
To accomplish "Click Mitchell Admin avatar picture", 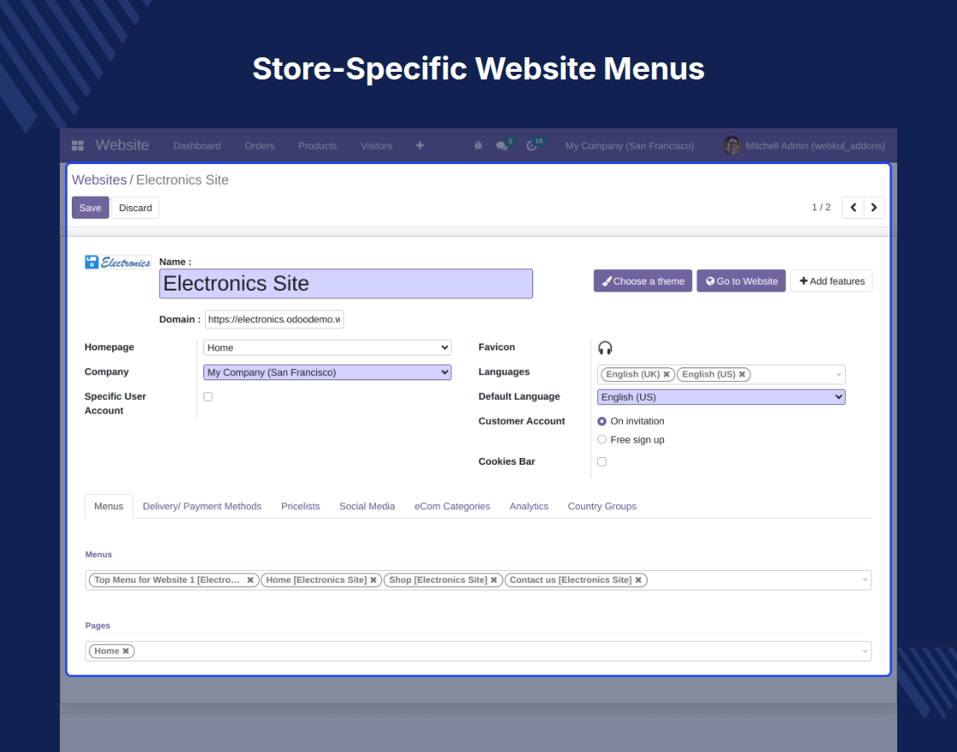I will pyautogui.click(x=731, y=145).
